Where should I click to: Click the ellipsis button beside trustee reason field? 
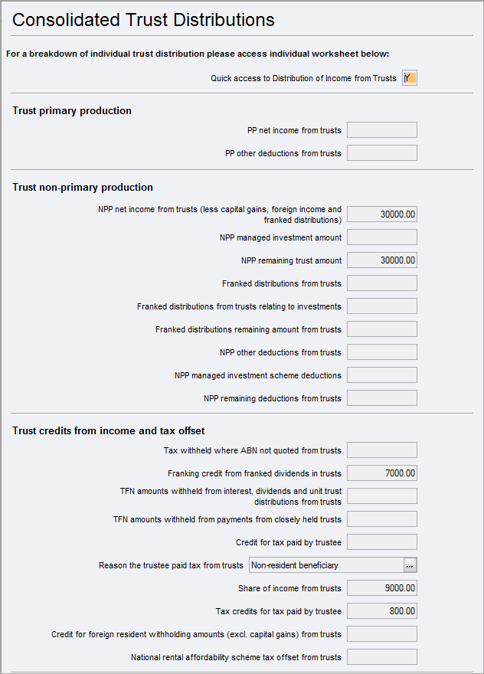[x=410, y=564]
